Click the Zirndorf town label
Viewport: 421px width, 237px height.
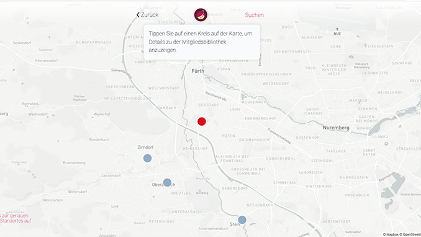(x=145, y=147)
